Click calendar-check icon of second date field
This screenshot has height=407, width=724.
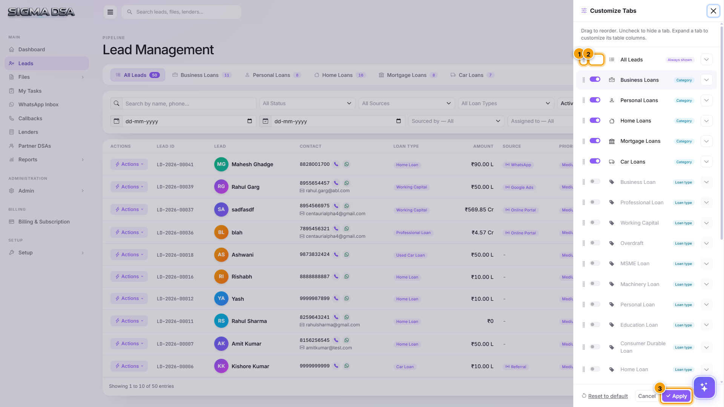coord(265,121)
